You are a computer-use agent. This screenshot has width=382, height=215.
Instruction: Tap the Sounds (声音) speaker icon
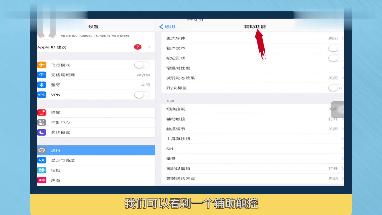coord(42,180)
